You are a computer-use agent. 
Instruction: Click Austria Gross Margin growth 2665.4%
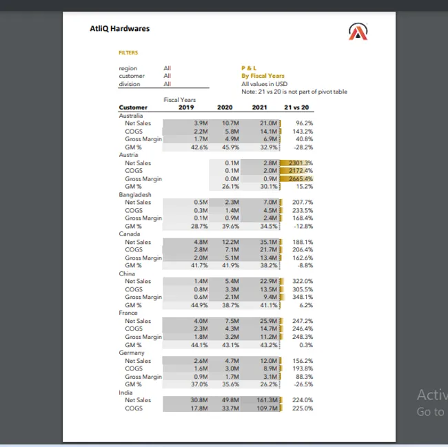click(301, 179)
